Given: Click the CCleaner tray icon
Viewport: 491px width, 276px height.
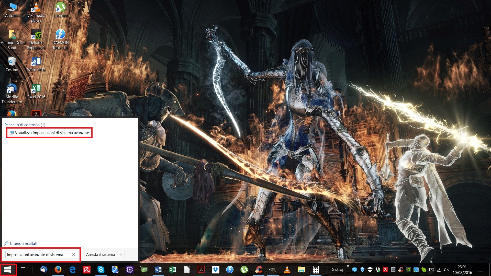Looking at the screenshot, I should [x=401, y=270].
